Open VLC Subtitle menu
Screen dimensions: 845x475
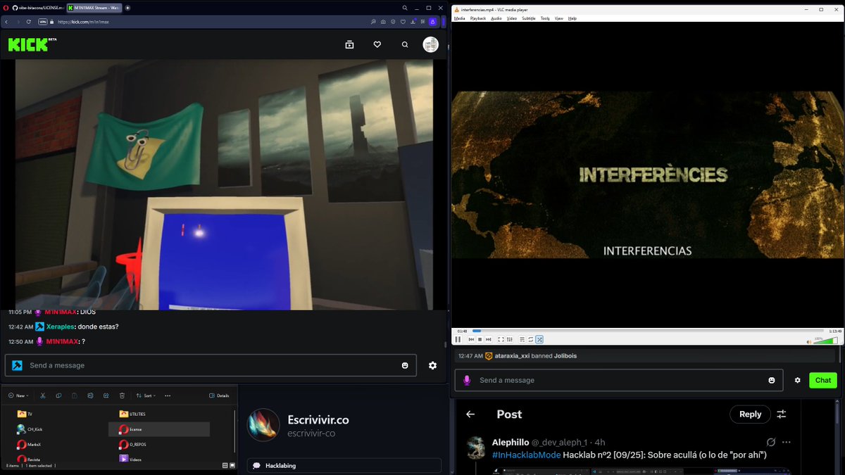coord(529,18)
